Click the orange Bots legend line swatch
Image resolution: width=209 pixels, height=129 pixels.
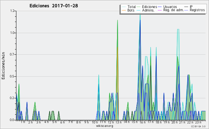point(124,10)
